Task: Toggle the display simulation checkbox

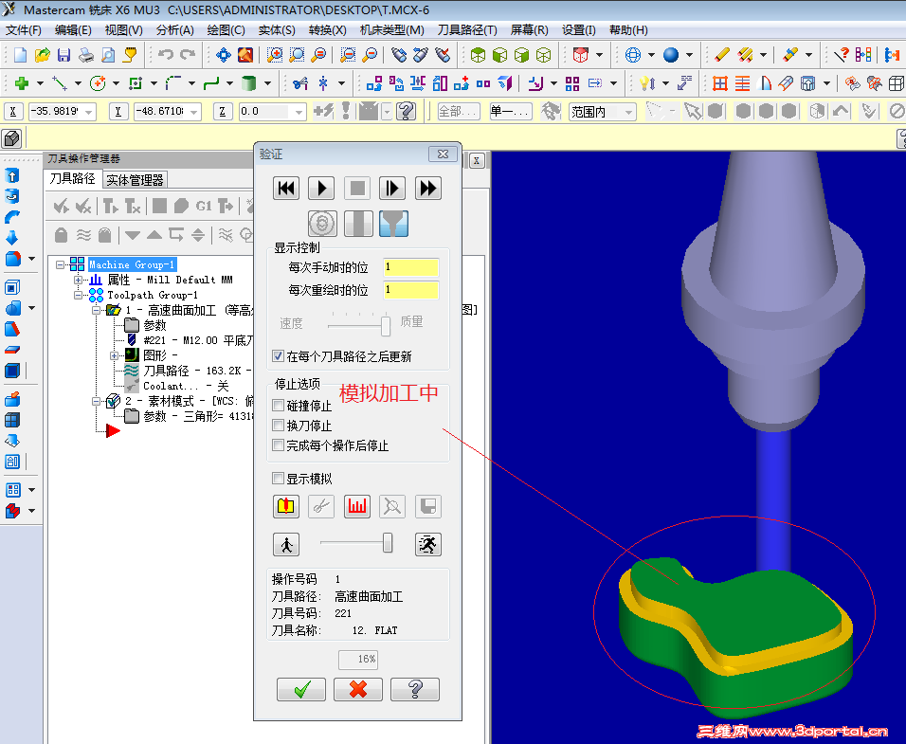Action: (279, 479)
